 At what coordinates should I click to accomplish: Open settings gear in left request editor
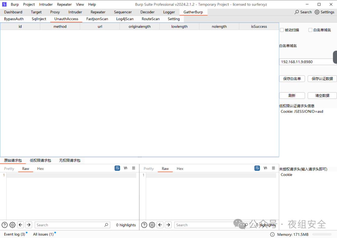[x=12, y=225]
